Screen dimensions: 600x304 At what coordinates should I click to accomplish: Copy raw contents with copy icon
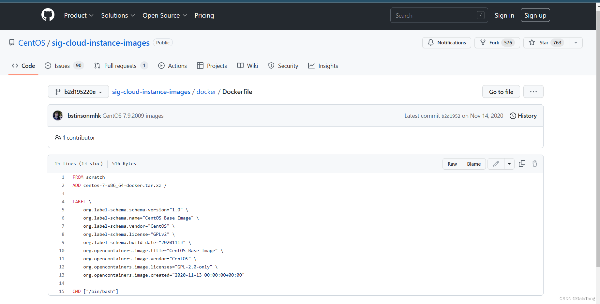pos(522,163)
